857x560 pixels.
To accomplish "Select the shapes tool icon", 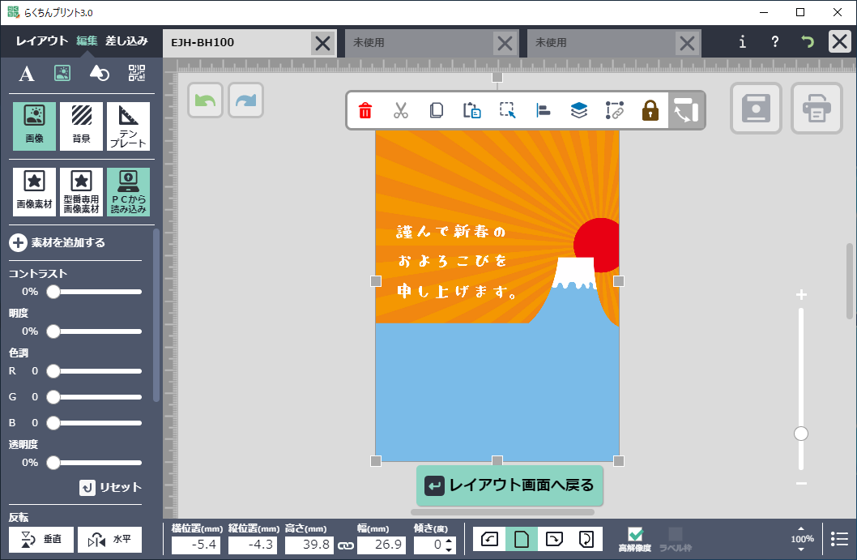I will (x=99, y=73).
